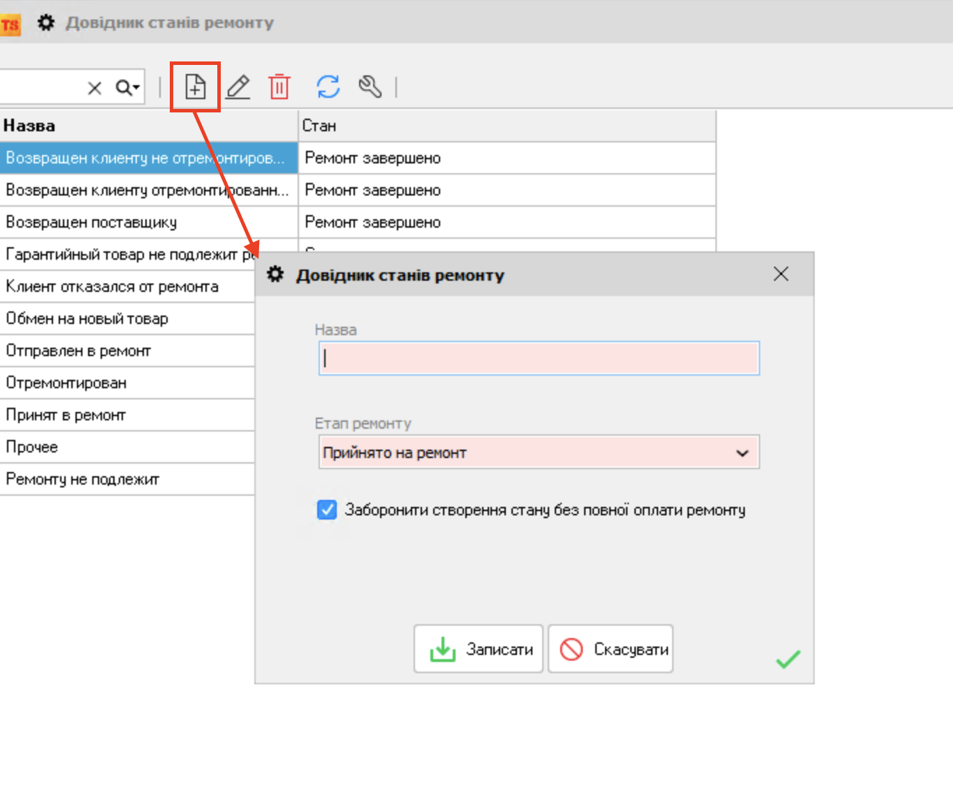
Task: Click the Назва input field in dialog
Action: (539, 358)
